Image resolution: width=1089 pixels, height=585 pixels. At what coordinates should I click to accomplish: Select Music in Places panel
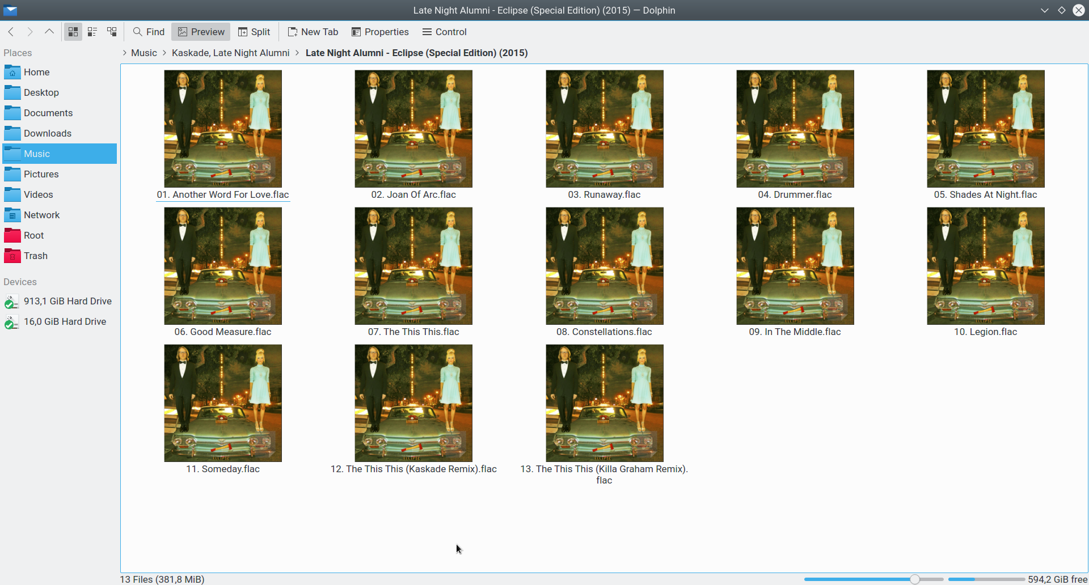pos(60,154)
